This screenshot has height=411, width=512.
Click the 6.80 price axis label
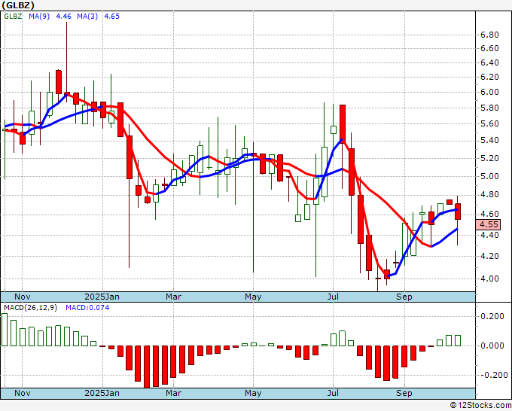coord(489,35)
